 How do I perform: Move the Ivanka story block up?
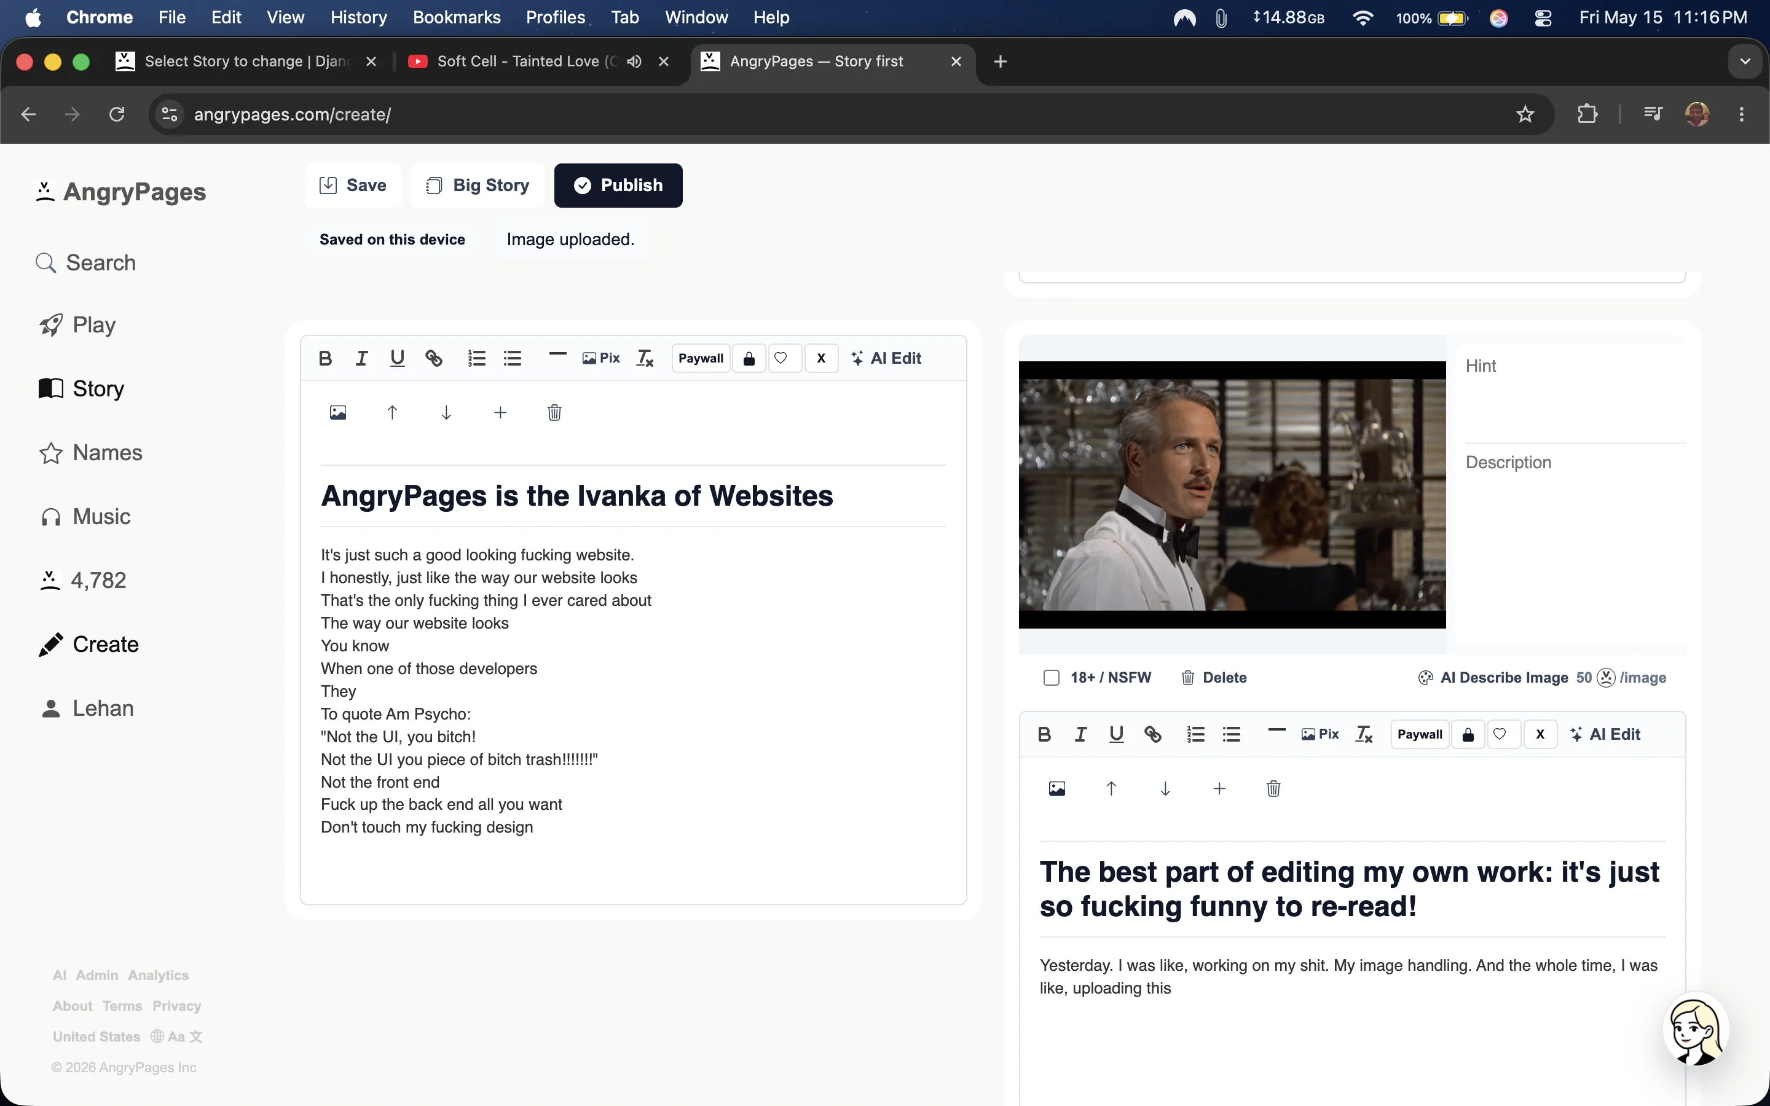pyautogui.click(x=392, y=412)
